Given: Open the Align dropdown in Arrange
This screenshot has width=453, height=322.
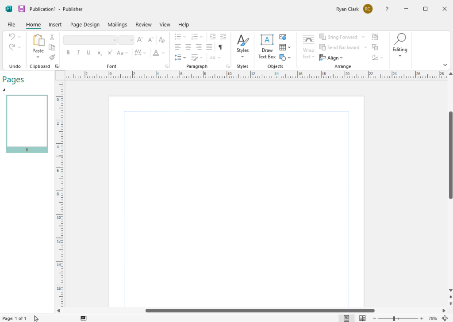Looking at the screenshot, I should (x=331, y=58).
